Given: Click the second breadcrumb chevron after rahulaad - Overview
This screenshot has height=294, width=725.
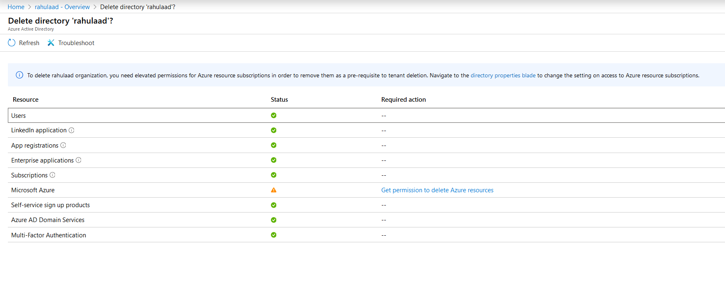Looking at the screenshot, I should (95, 7).
